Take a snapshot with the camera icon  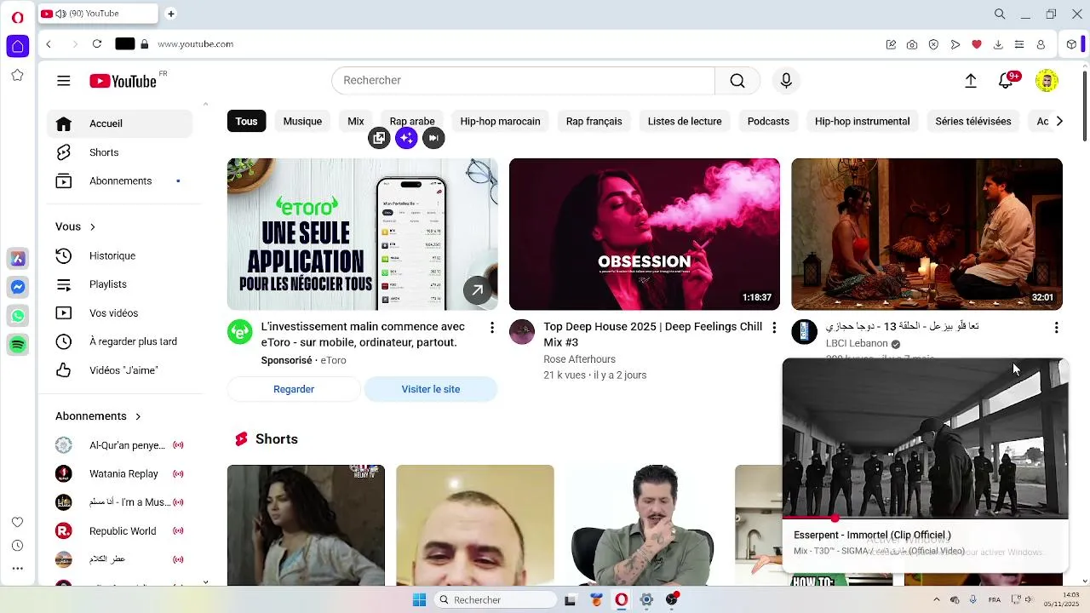coord(912,44)
